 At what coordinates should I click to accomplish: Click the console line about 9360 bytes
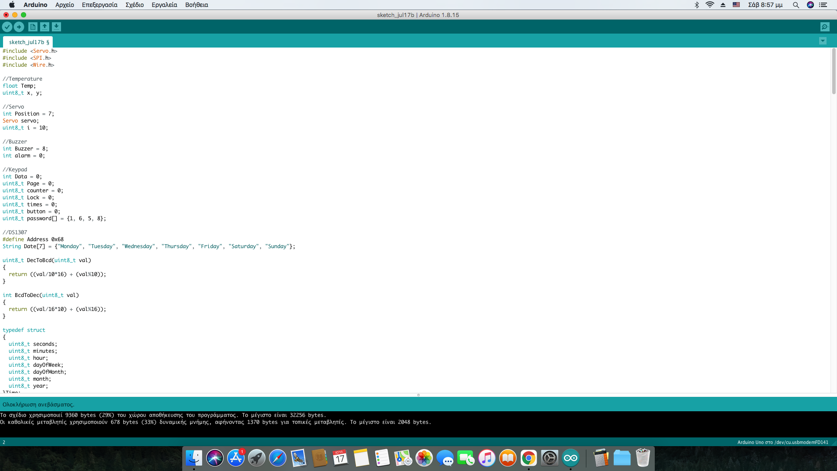point(163,415)
